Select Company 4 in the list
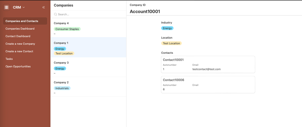The image size is (302, 127). click(x=61, y=23)
